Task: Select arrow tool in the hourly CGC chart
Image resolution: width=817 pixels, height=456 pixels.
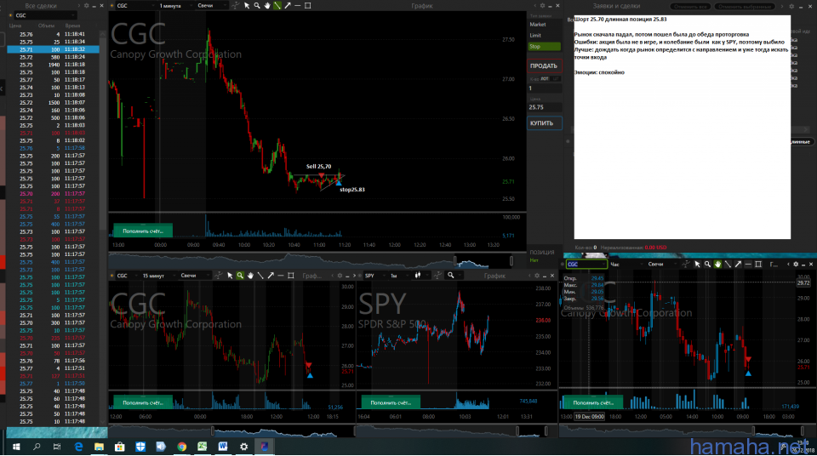Action: [x=738, y=265]
